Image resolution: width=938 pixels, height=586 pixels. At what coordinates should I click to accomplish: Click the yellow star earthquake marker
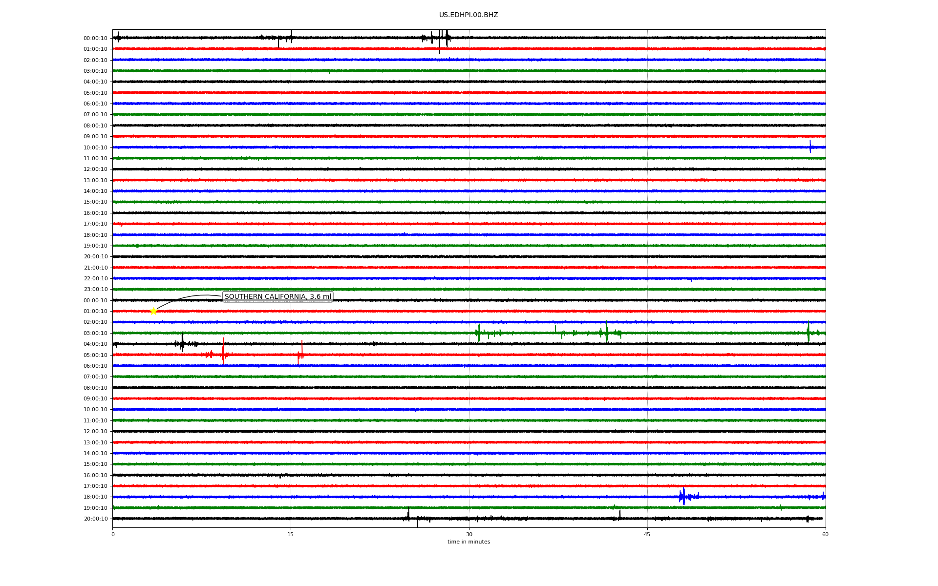[153, 311]
